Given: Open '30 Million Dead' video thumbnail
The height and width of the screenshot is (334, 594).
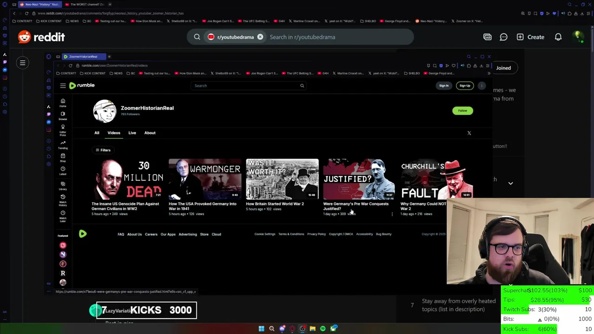Looking at the screenshot, I should tap(128, 179).
